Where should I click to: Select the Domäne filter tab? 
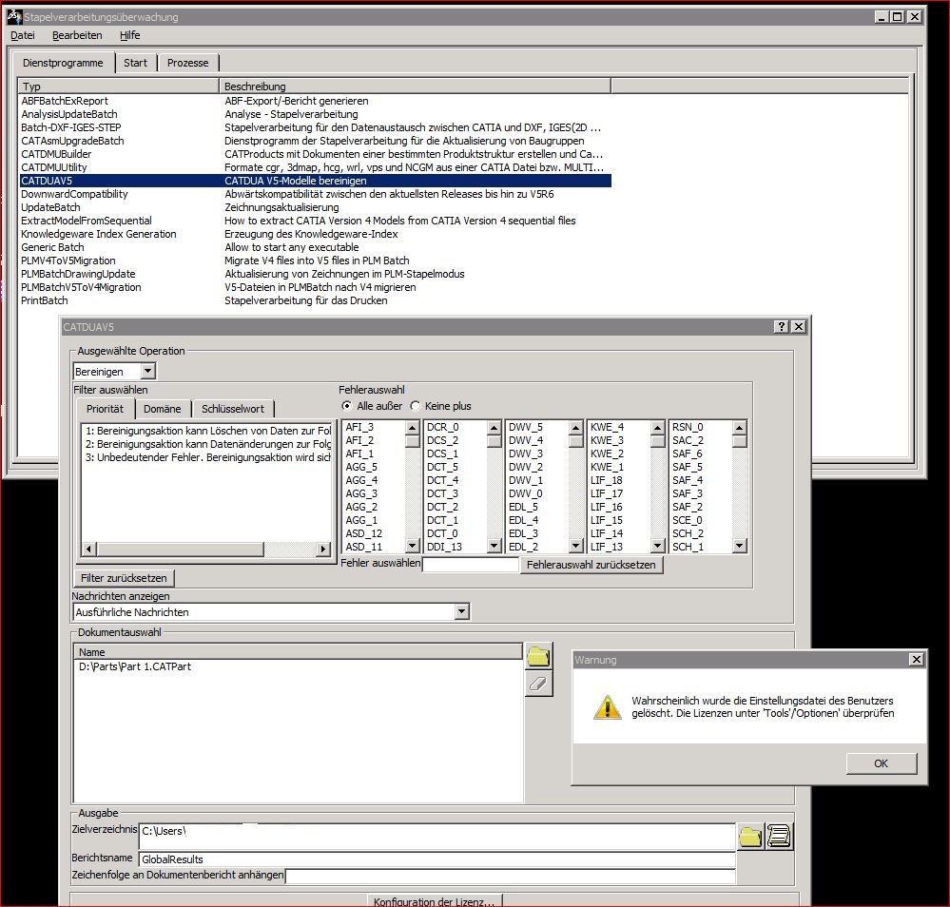click(x=163, y=409)
